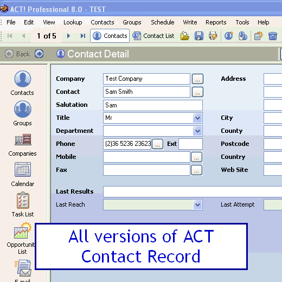Open the Edit menu
The height and width of the screenshot is (282, 282).
[29, 22]
